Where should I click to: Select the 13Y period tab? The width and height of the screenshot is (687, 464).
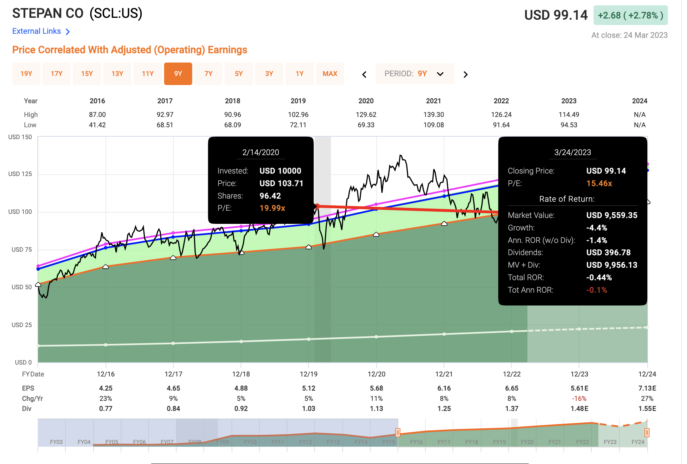117,74
